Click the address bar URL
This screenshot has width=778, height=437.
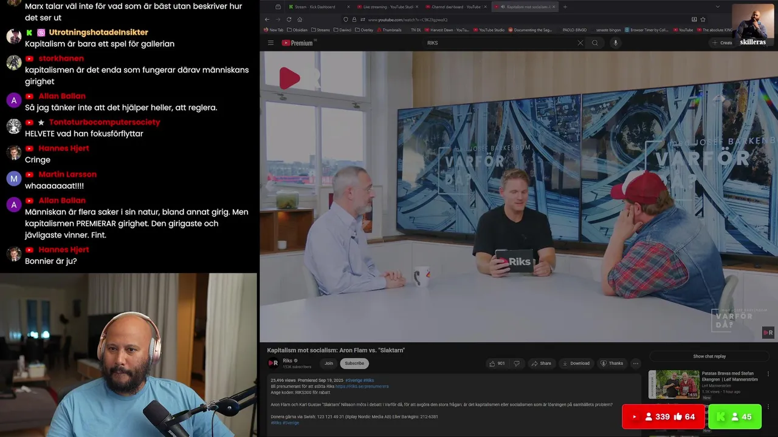click(x=407, y=19)
